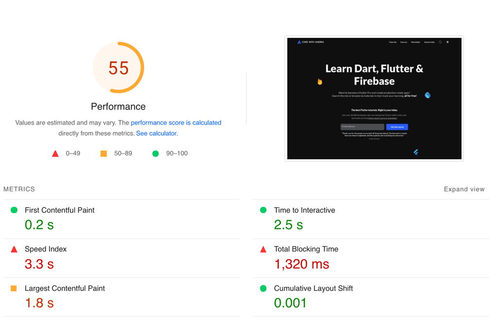Click the Firebase flame icon in the thumbnail
Screen dimensions: 495x319
click(x=320, y=82)
